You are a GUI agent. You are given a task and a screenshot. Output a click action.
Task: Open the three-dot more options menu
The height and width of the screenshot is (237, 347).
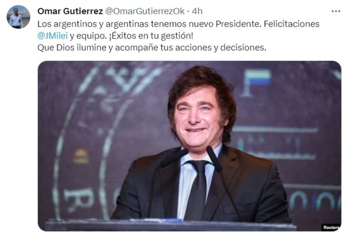pyautogui.click(x=336, y=11)
